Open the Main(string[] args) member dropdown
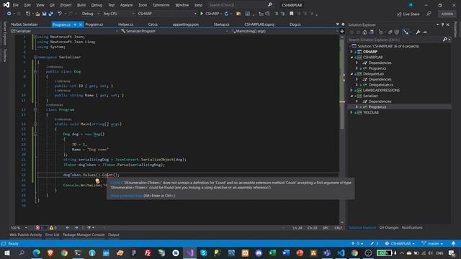This screenshot has height=259, width=461. pyautogui.click(x=284, y=31)
